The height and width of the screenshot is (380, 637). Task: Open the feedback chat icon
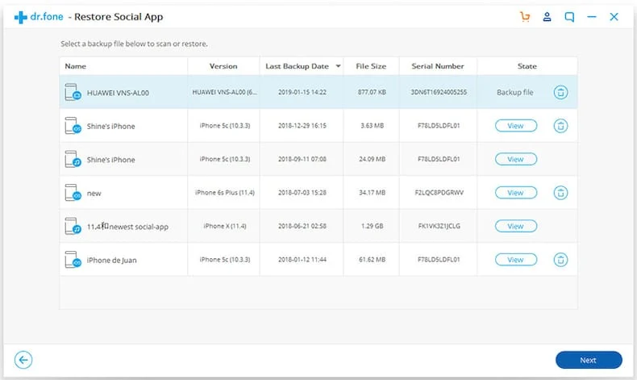569,17
